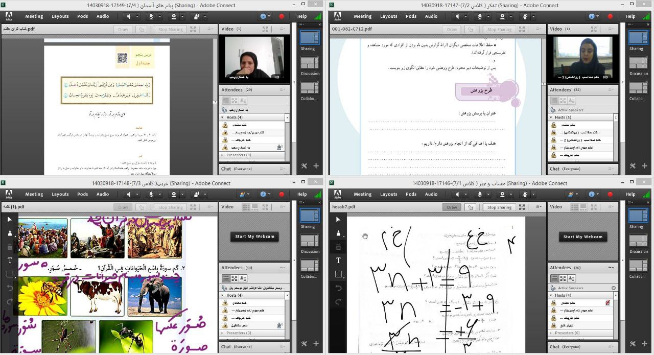Pick the arrow Selection tool in hesab7.pdf window
654x355 pixels.
tap(338, 220)
